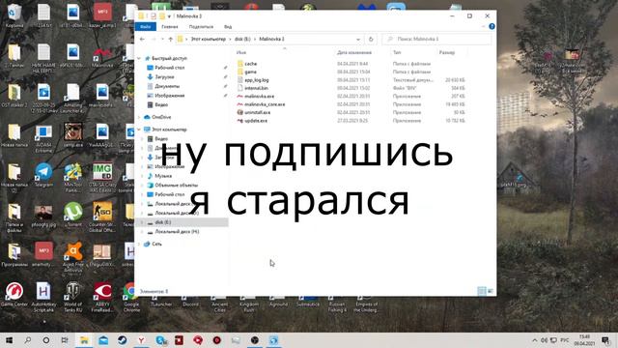This screenshot has width=618, height=348.
Task: Focus the Malinovka 2 search box
Action: pos(436,39)
